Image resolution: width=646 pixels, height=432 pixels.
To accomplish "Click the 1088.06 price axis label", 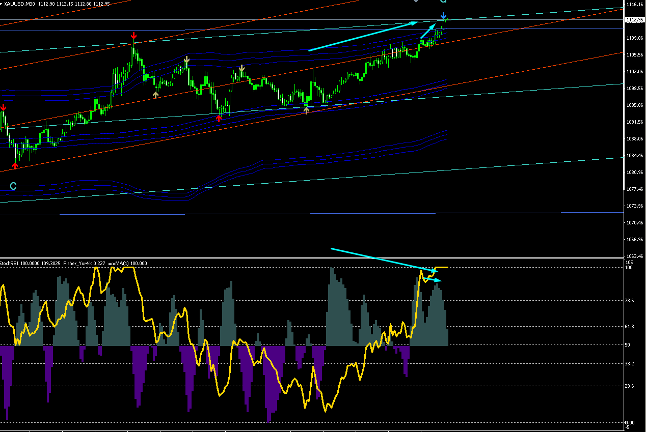I will [x=634, y=139].
